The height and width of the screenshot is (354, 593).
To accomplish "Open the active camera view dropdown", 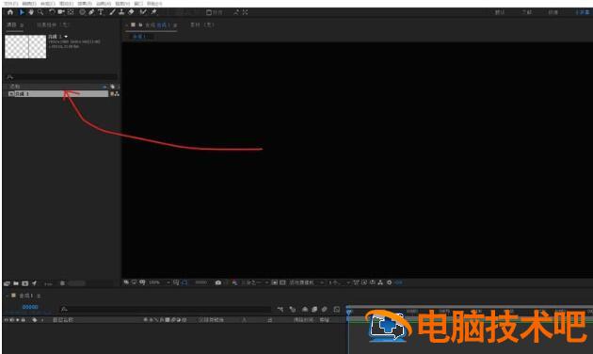I will [x=307, y=282].
